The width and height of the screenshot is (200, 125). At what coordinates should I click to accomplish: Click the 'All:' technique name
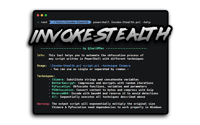55,97
